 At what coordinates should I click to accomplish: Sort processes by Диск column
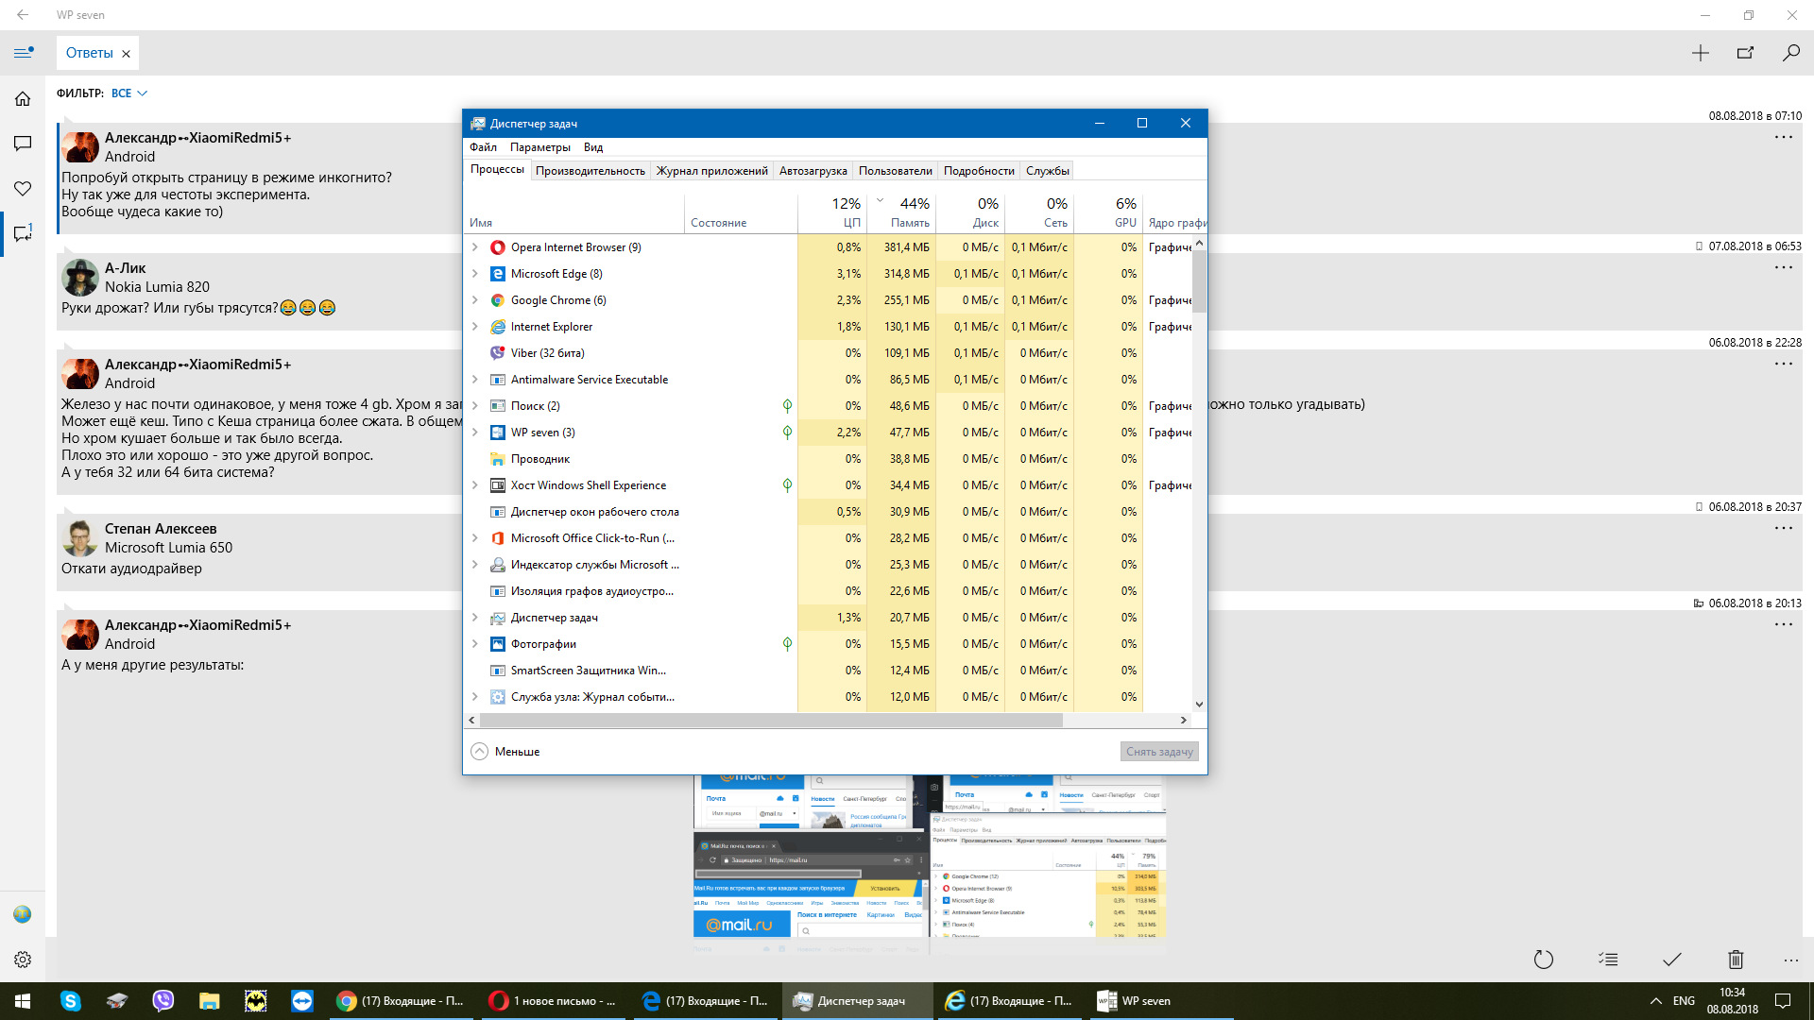tap(970, 213)
